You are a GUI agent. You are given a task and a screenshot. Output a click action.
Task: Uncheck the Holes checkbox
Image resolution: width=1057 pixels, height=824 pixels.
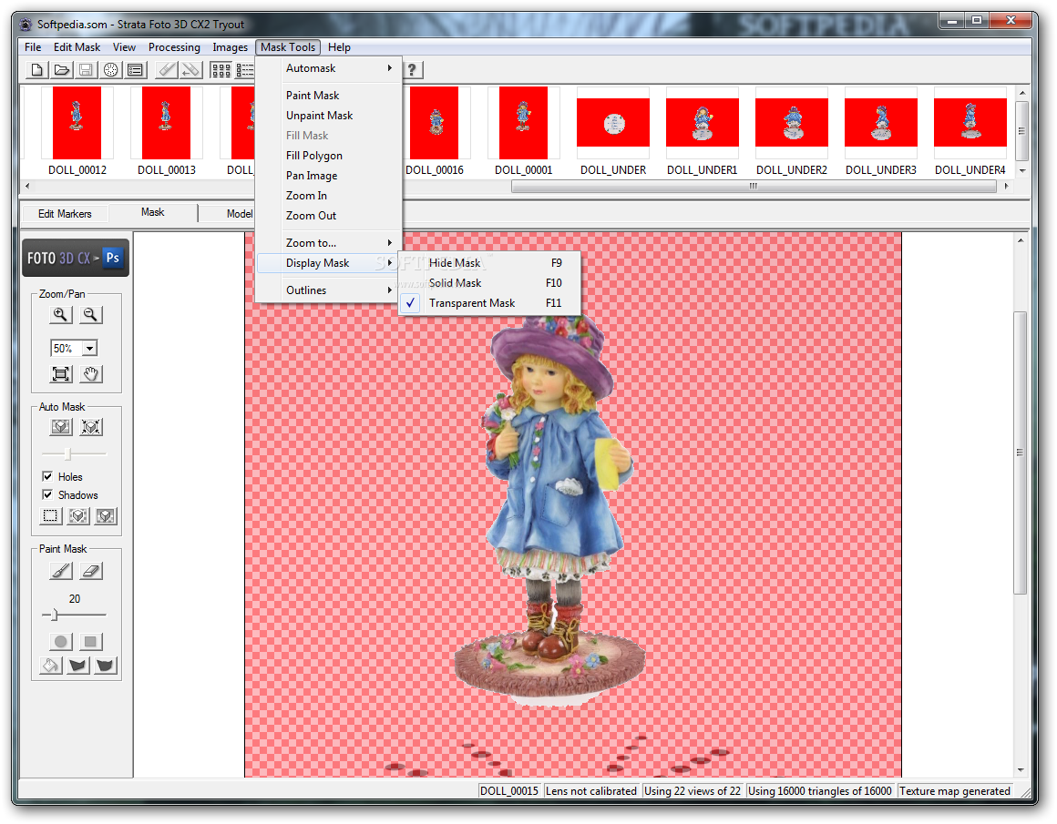coord(47,476)
